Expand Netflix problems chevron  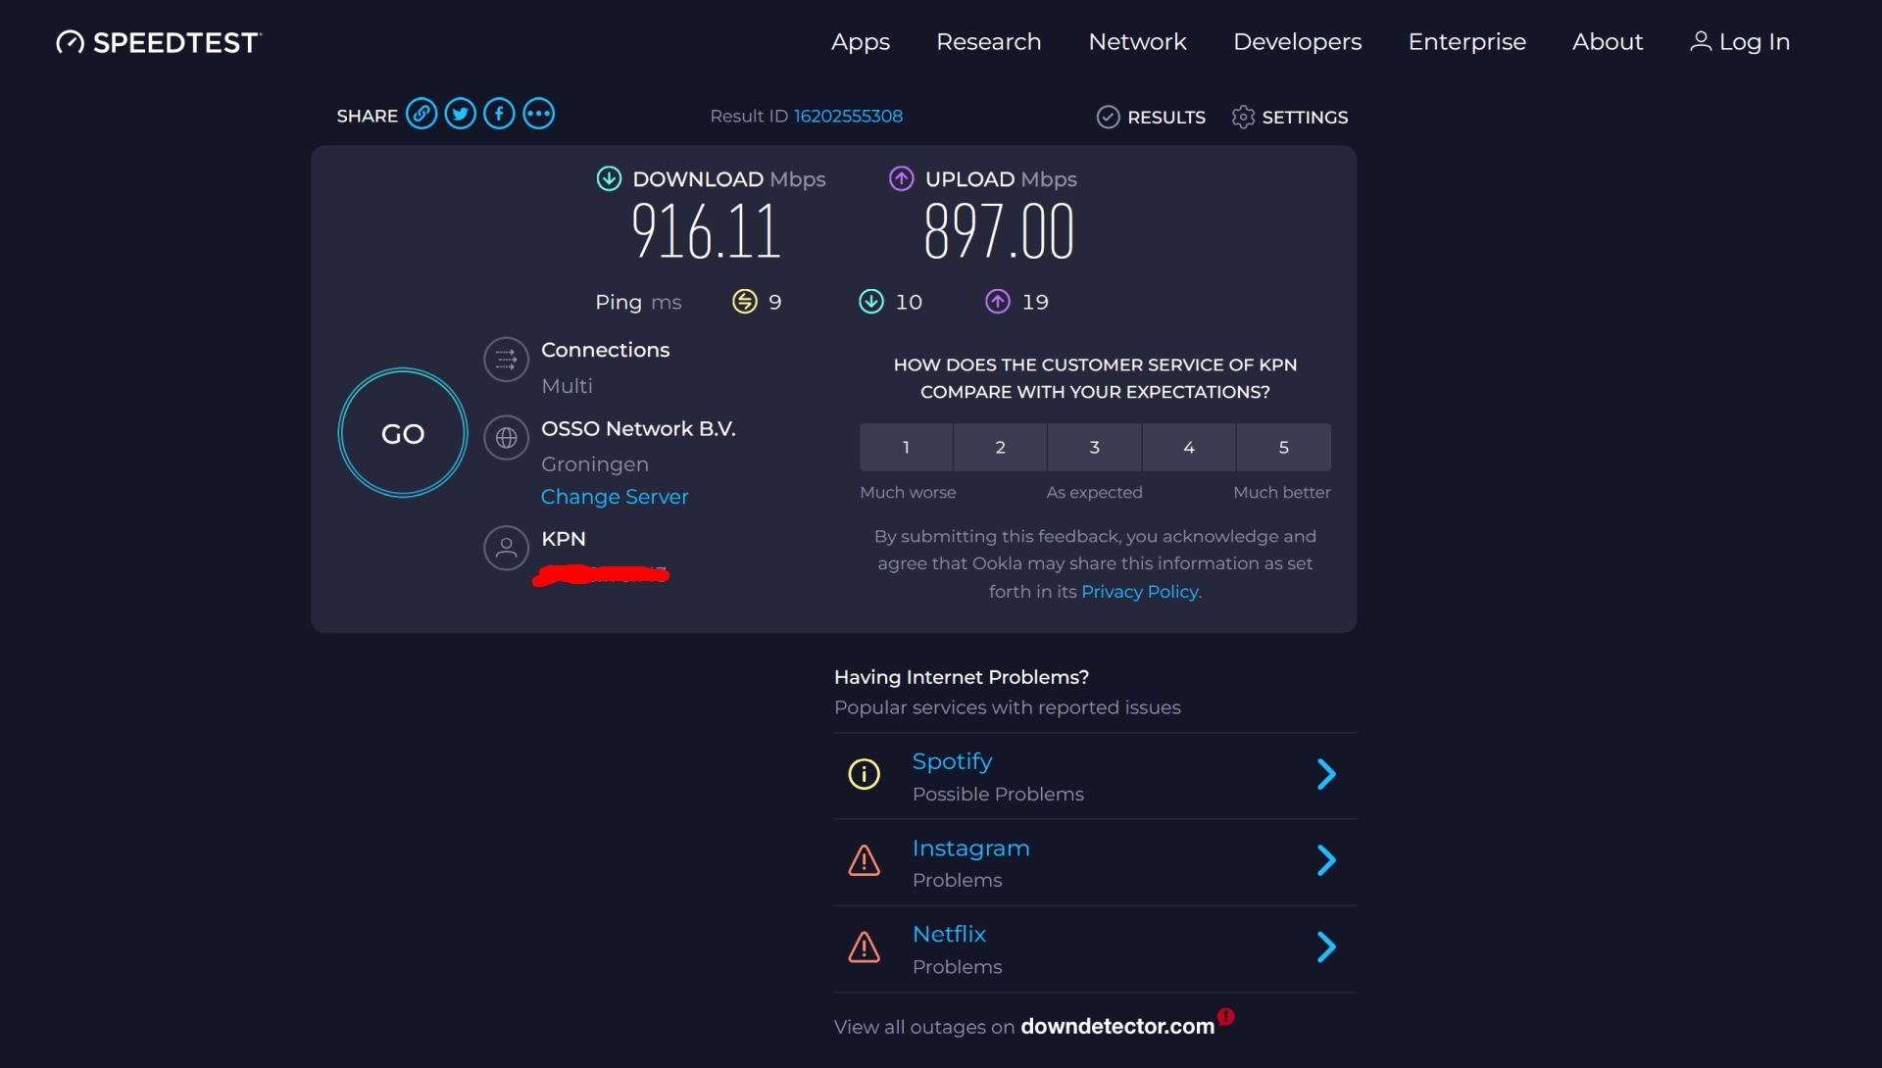click(1325, 947)
